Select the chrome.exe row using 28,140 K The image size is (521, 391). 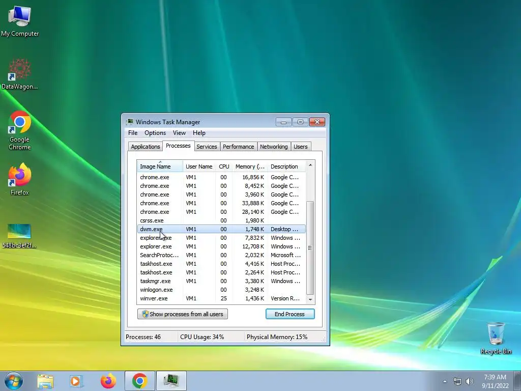[221, 212]
